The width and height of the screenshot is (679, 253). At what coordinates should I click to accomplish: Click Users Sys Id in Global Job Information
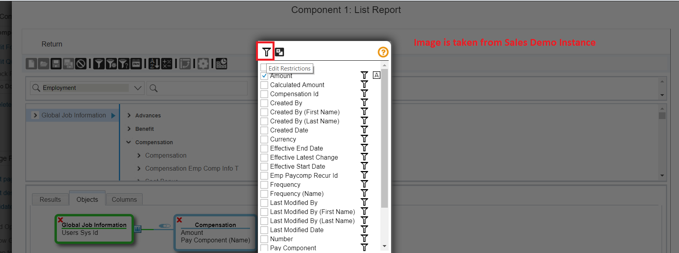point(80,233)
